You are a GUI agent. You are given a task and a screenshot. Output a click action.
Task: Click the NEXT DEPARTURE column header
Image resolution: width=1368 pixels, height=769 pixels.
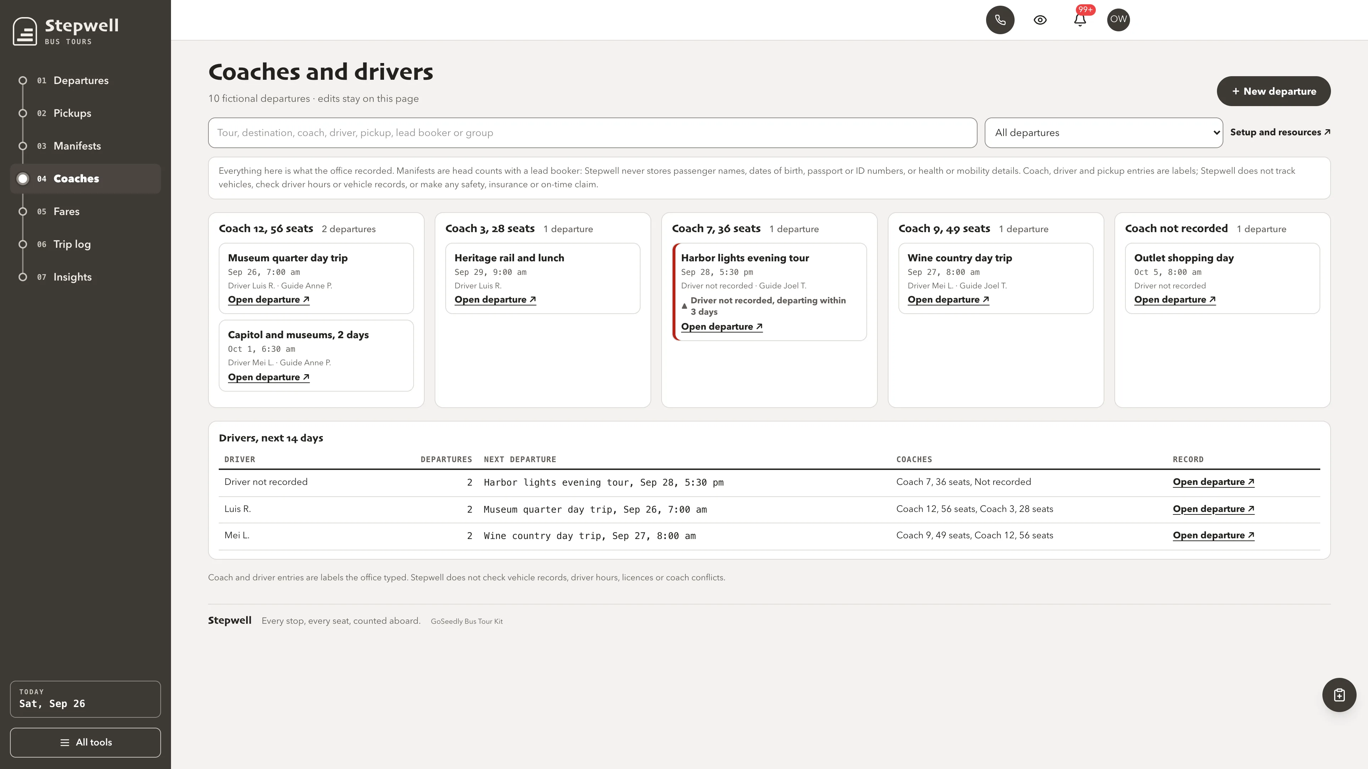pos(520,460)
